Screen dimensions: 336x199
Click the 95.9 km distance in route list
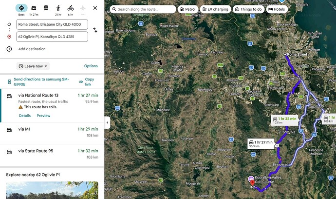(x=92, y=101)
